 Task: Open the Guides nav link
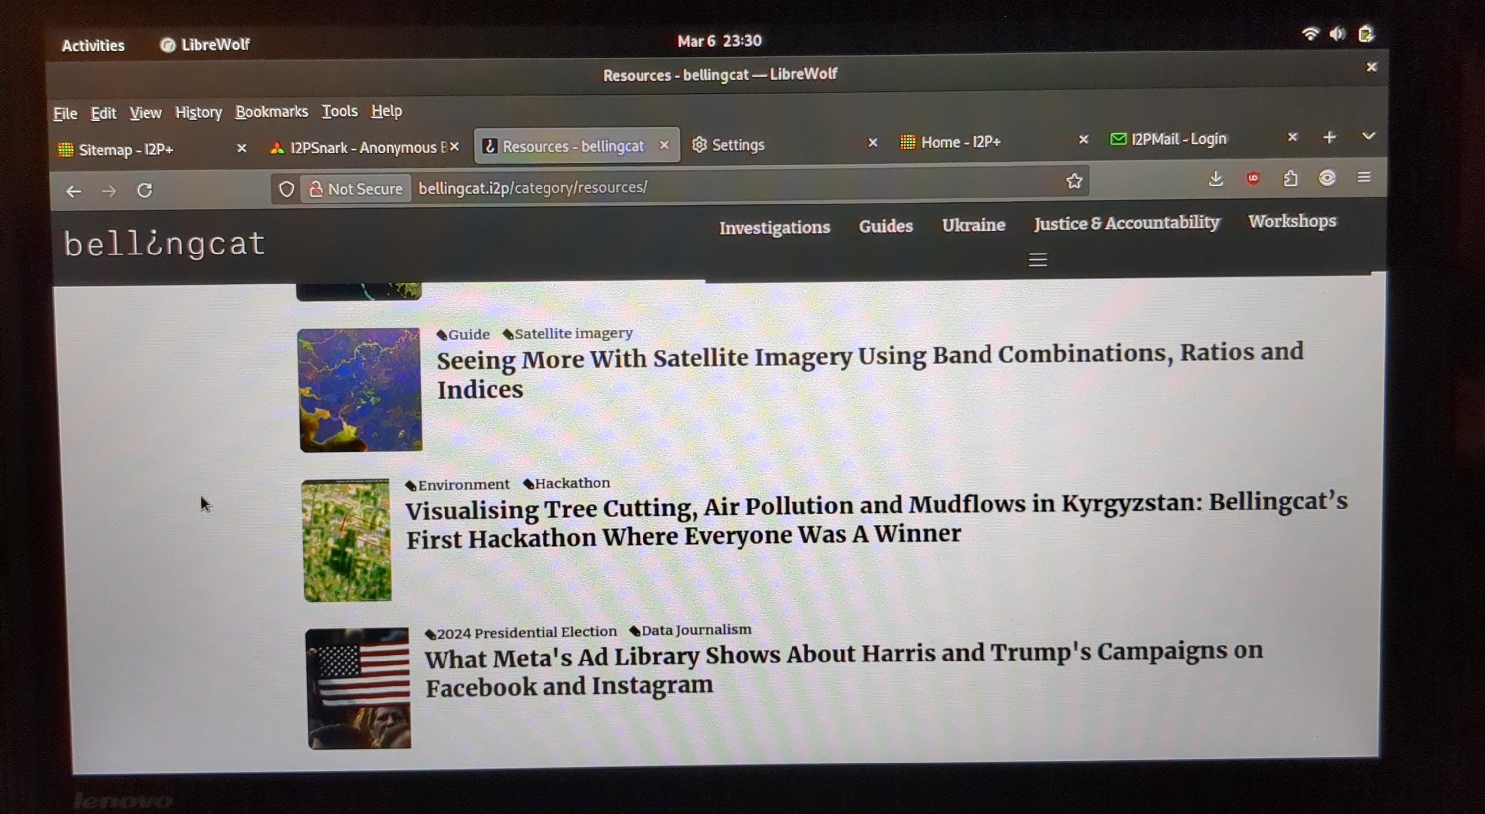tap(886, 226)
